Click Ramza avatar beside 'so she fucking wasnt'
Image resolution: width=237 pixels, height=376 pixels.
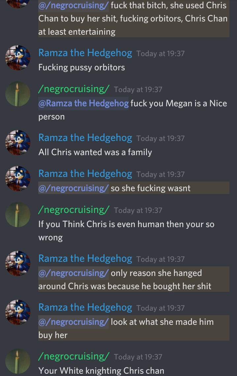[18, 179]
